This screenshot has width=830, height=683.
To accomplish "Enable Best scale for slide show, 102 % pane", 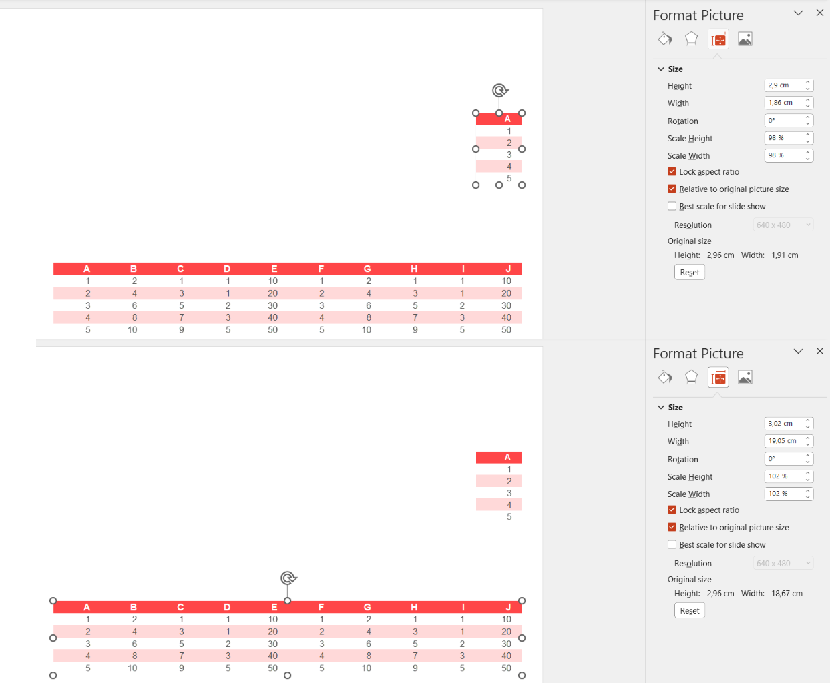I will tap(672, 544).
